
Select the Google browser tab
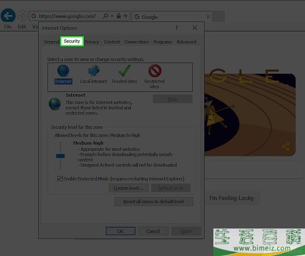(172, 17)
